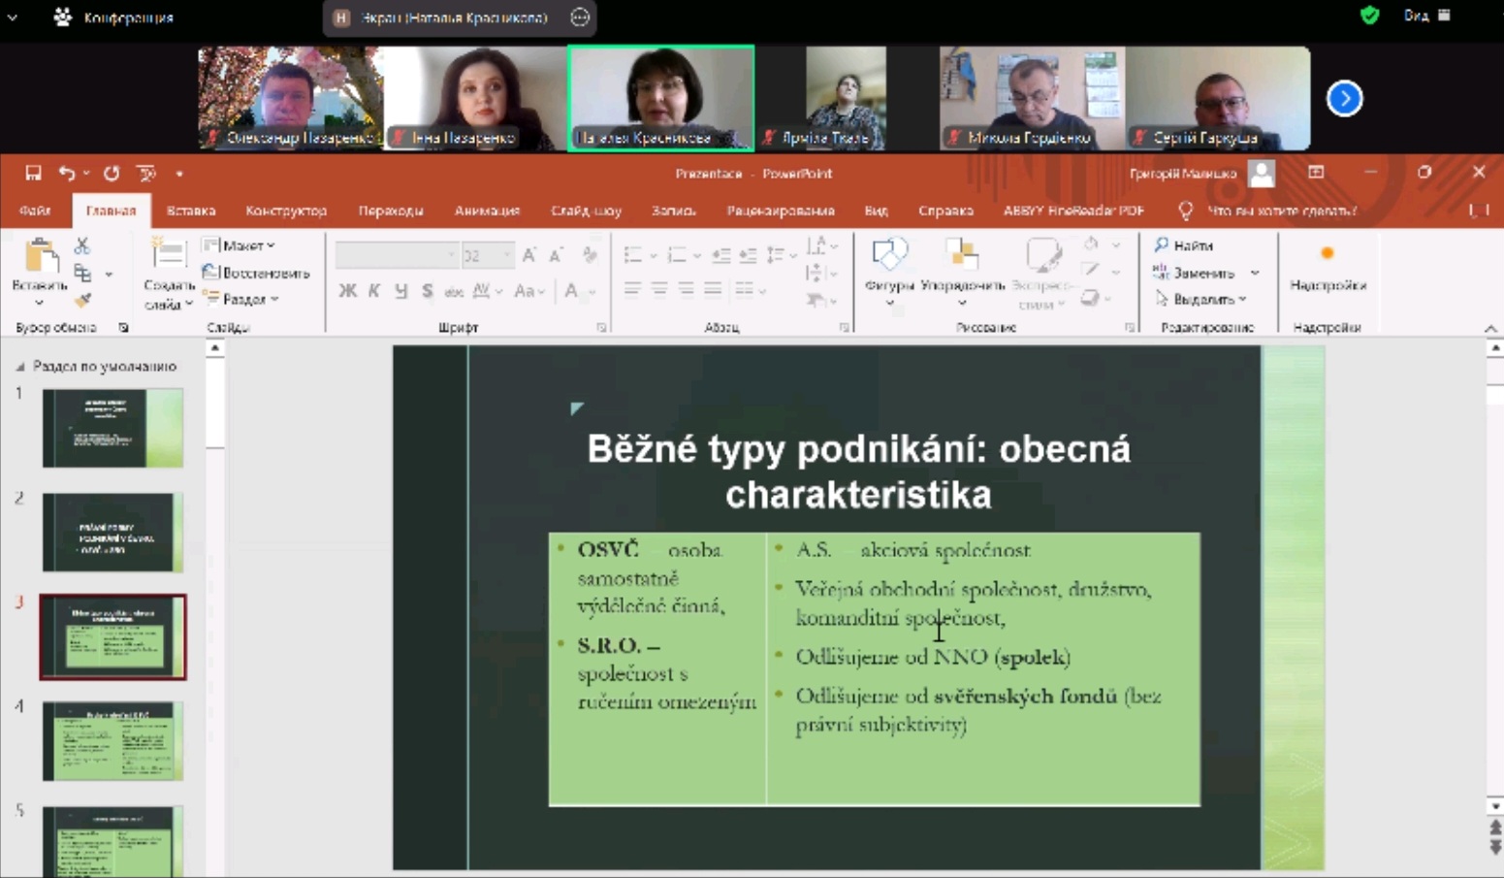Select slide 4 thumbnail in the panel

tap(112, 741)
